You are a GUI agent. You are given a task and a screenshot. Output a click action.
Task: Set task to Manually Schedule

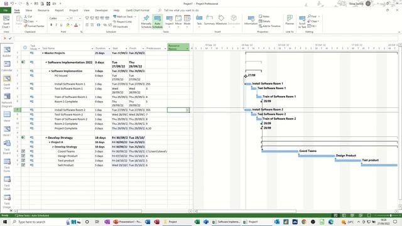146,21
